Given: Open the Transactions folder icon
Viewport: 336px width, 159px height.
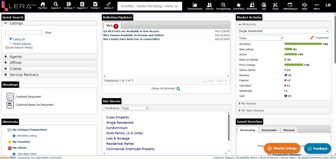Looking at the screenshot, I should (x=195, y=5).
